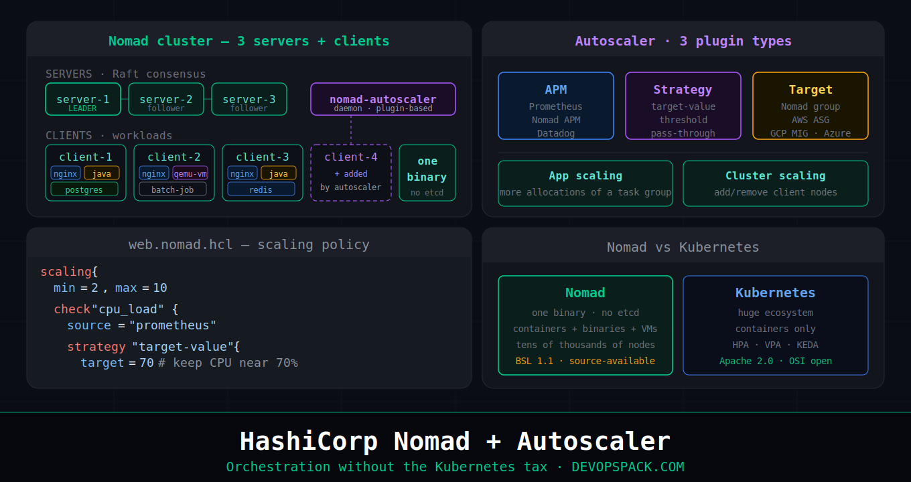This screenshot has height=482, width=911.
Task: Select the java tag in client-3
Action: [279, 173]
